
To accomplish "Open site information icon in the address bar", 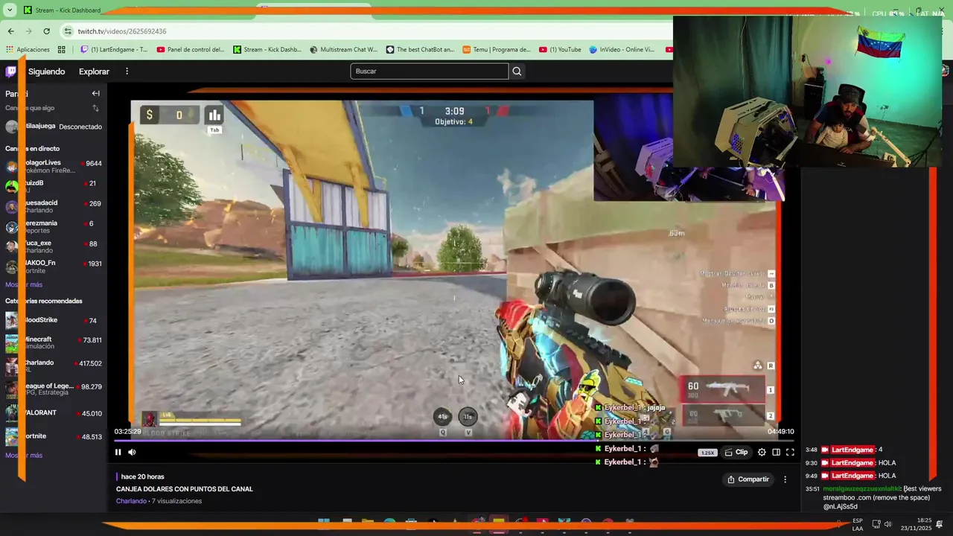I will click(x=68, y=31).
